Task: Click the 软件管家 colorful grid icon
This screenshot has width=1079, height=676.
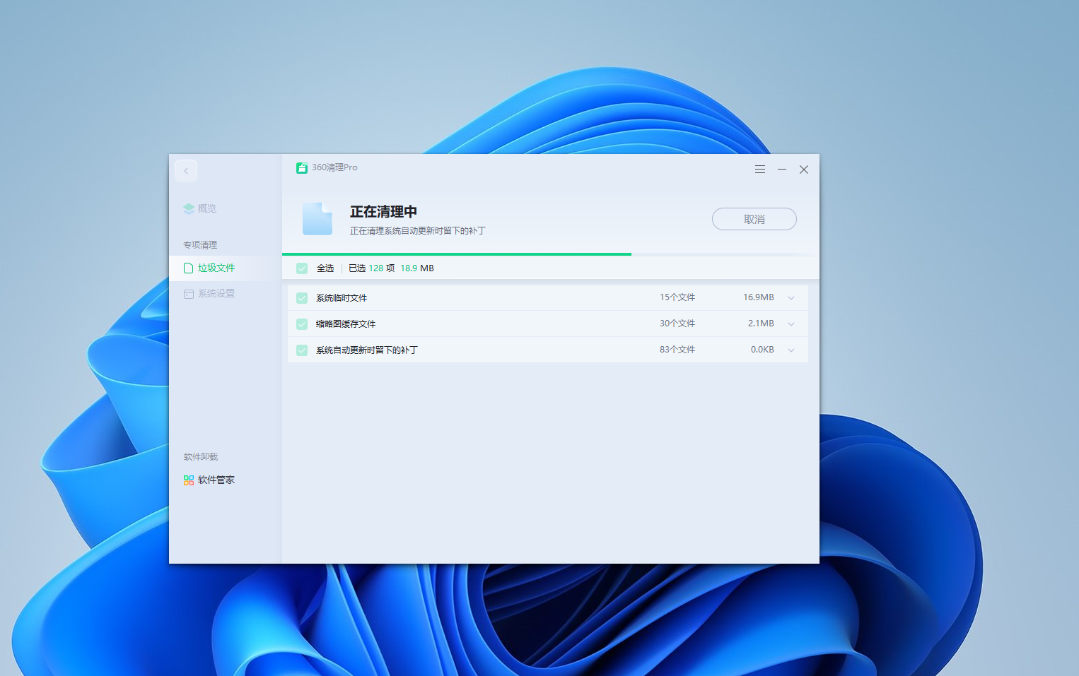Action: [189, 480]
